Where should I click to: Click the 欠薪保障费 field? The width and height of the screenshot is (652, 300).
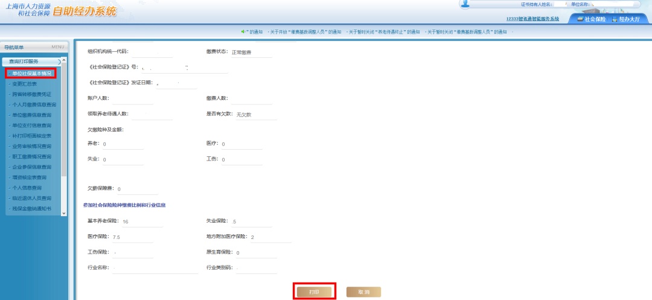tap(137, 189)
